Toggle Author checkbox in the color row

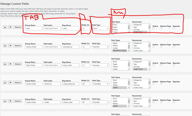coord(154,28)
